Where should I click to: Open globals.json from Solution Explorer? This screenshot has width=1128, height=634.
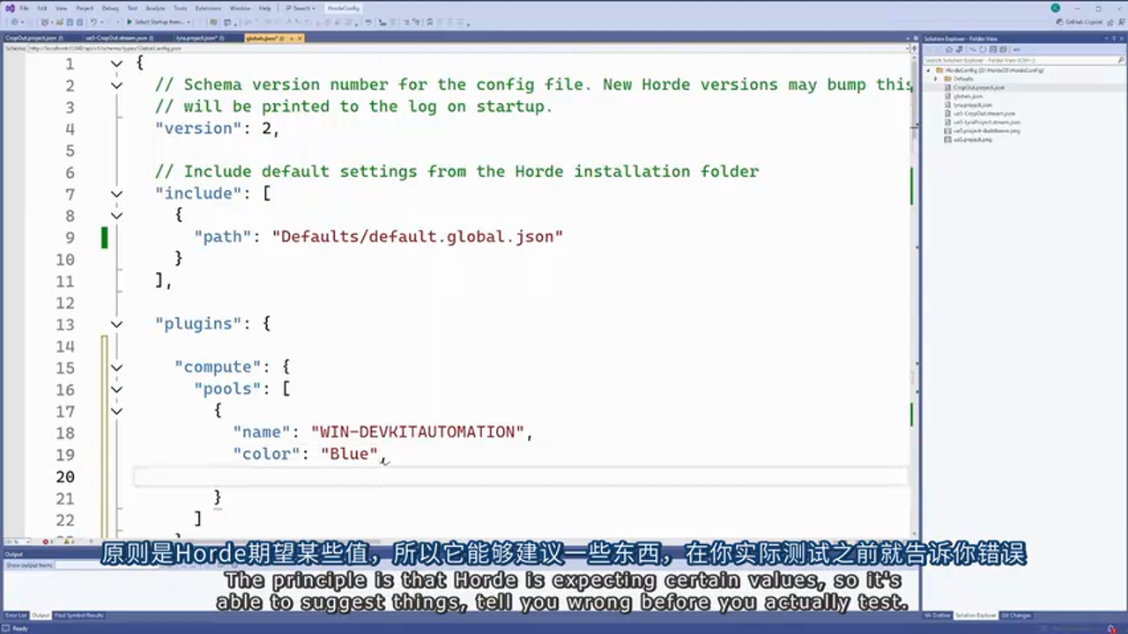click(x=969, y=96)
